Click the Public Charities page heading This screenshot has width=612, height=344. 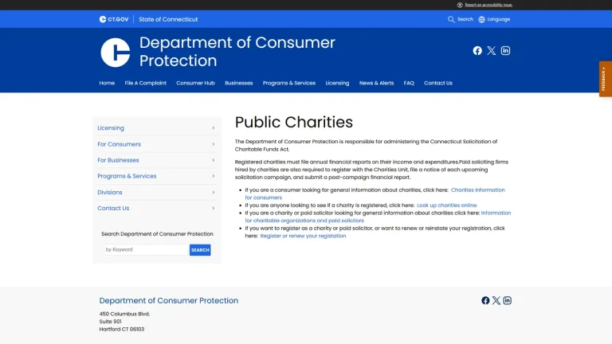294,122
